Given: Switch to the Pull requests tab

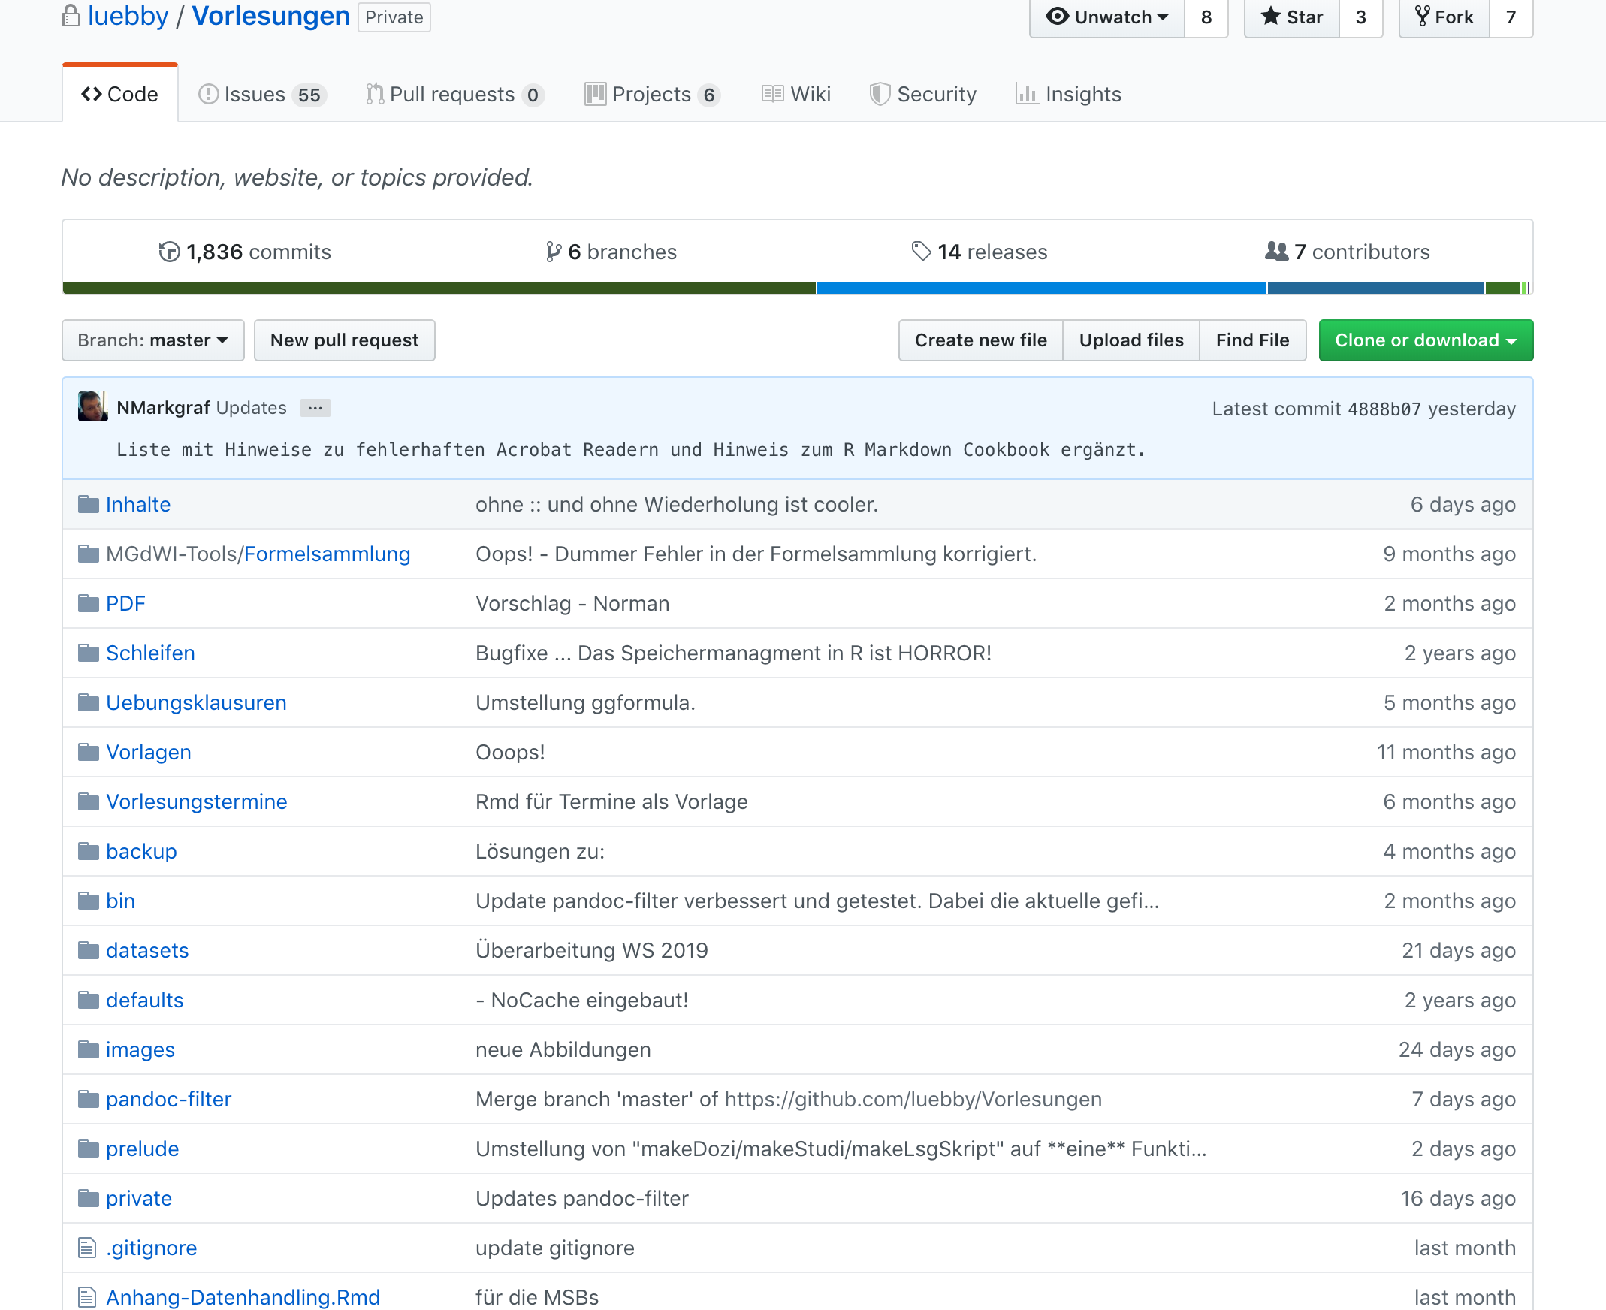Looking at the screenshot, I should pos(455,95).
